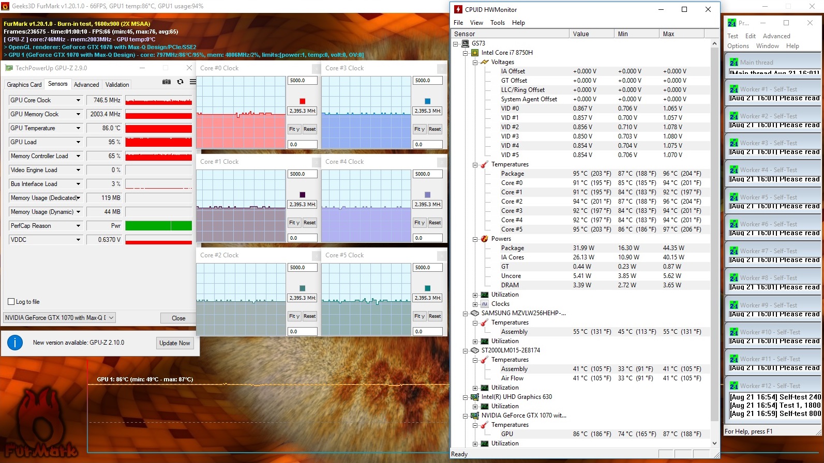
Task: Click the Core #4 Clock minimum value field
Action: pyautogui.click(x=427, y=238)
